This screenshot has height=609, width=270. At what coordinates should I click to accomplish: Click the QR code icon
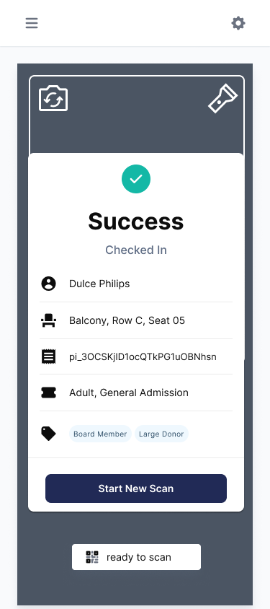92,557
